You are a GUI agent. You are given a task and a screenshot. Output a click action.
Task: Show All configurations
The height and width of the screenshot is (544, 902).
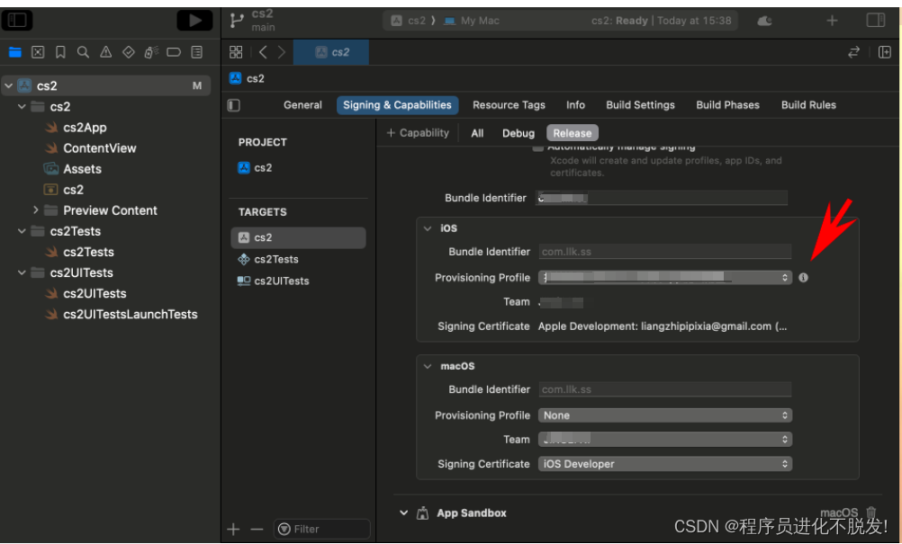[477, 133]
